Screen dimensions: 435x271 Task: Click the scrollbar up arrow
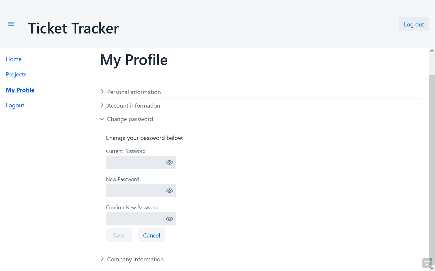click(432, 51)
